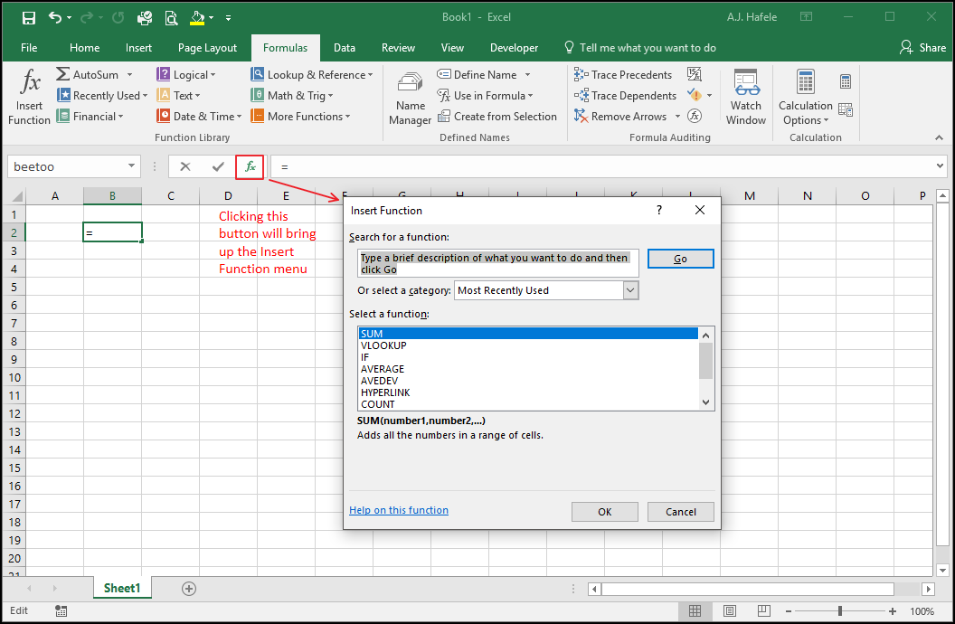This screenshot has height=624, width=955.
Task: Open the Name Manager
Action: point(410,99)
